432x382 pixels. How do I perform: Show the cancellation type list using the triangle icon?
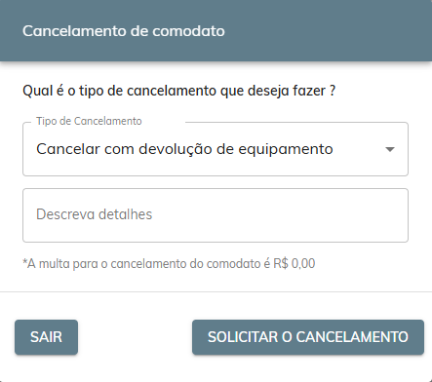389,149
